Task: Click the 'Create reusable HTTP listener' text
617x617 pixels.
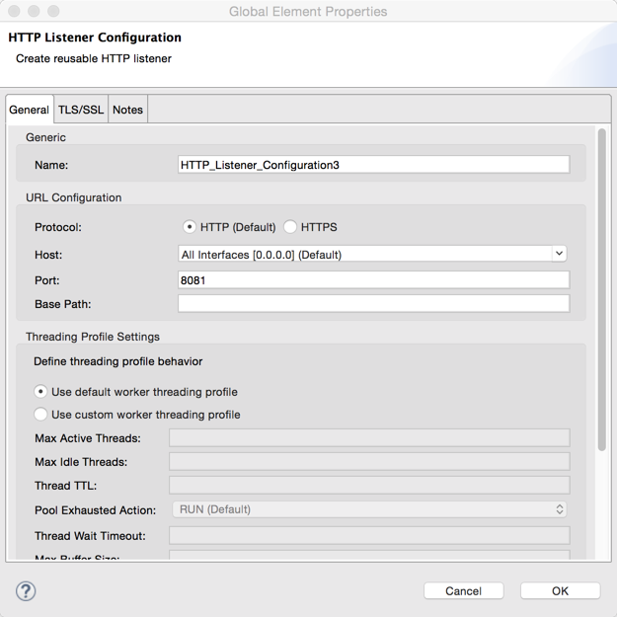Action: point(94,58)
